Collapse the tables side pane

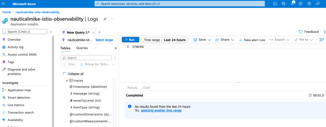116,48
